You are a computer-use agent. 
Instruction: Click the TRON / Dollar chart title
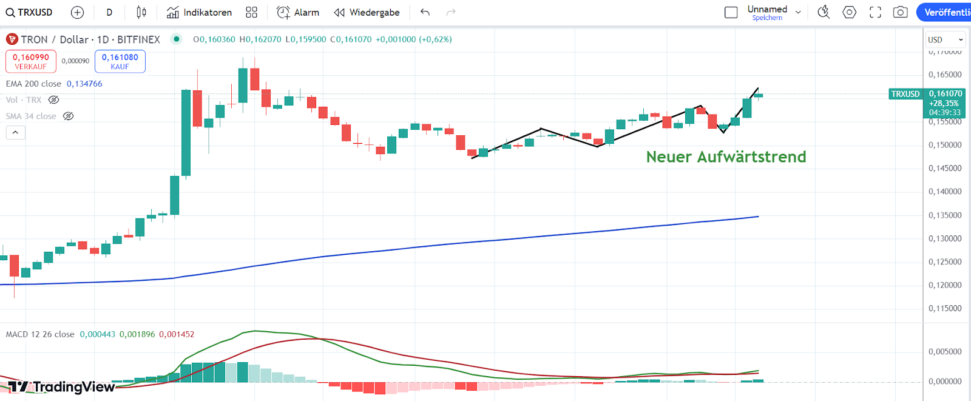90,39
